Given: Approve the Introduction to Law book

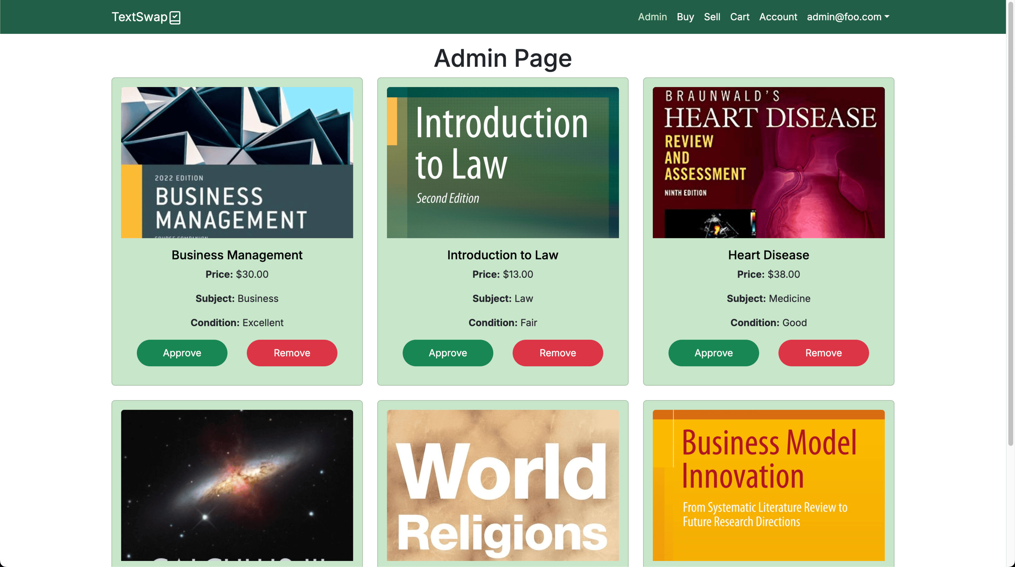Looking at the screenshot, I should click(x=448, y=353).
